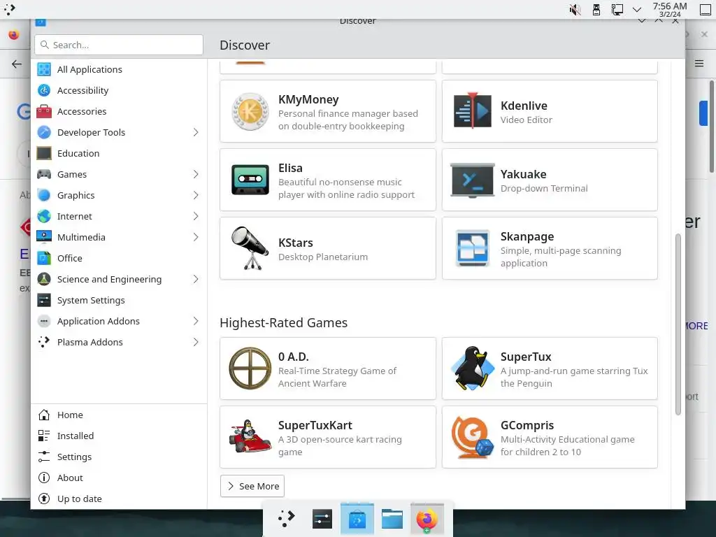Click the Skanpage scanner icon
The height and width of the screenshot is (537, 716).
tap(472, 248)
